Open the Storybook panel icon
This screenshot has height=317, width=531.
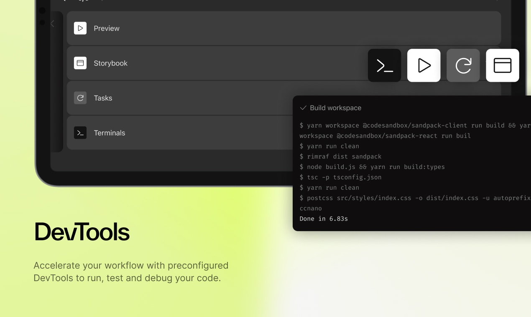coord(80,63)
